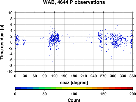Click the seaz [degree] x-axis label

pyautogui.click(x=74, y=83)
